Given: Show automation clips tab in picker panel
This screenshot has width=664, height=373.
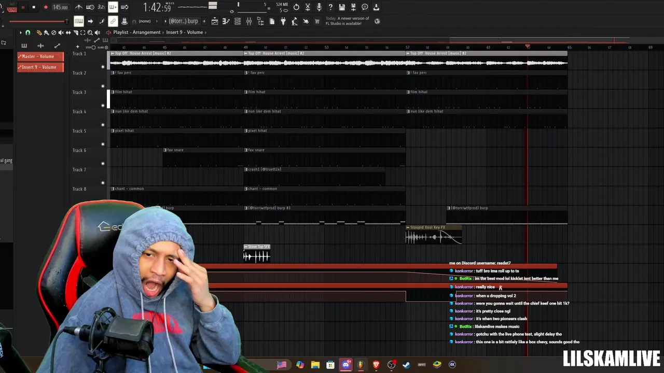Looking at the screenshot, I should 57,45.
